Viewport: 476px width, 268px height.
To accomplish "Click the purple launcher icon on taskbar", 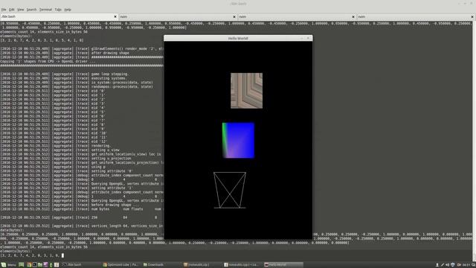I will (x=45, y=265).
